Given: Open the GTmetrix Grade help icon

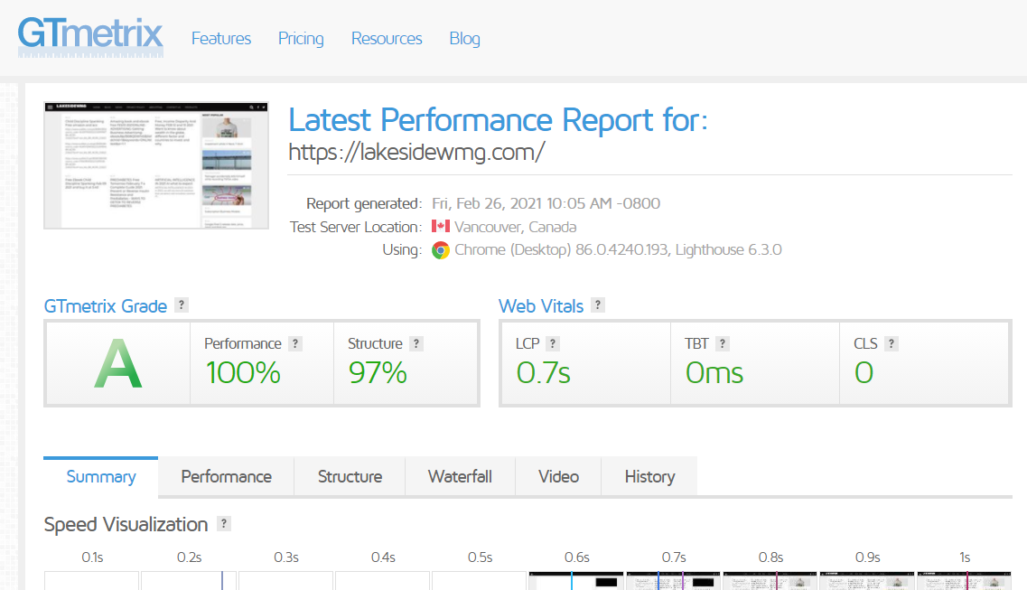Looking at the screenshot, I should (x=182, y=305).
